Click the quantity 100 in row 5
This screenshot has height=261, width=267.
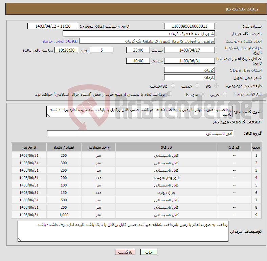pyautogui.click(x=64, y=185)
